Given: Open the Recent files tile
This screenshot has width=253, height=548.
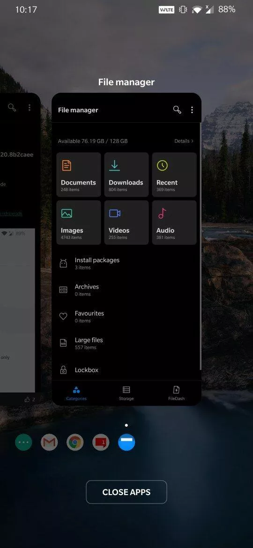Looking at the screenshot, I should pos(174,174).
